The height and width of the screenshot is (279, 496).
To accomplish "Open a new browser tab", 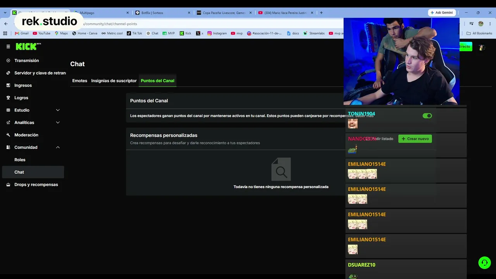I will tap(321, 13).
